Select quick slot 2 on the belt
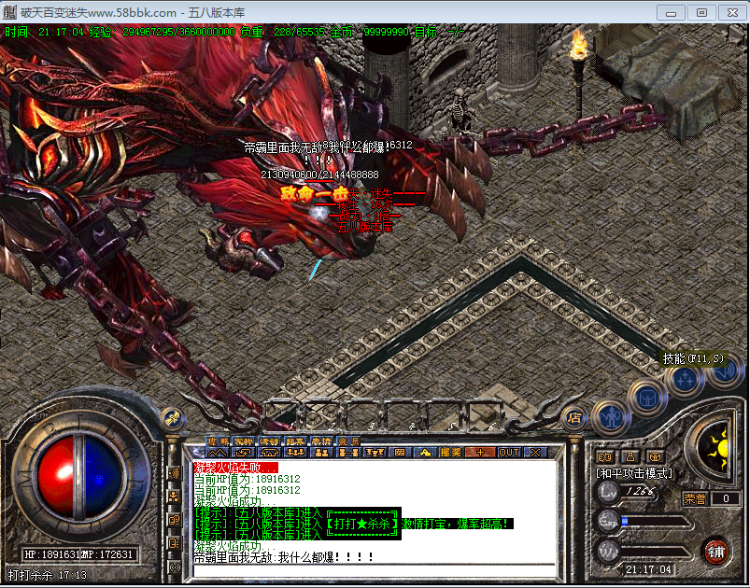 click(x=322, y=415)
